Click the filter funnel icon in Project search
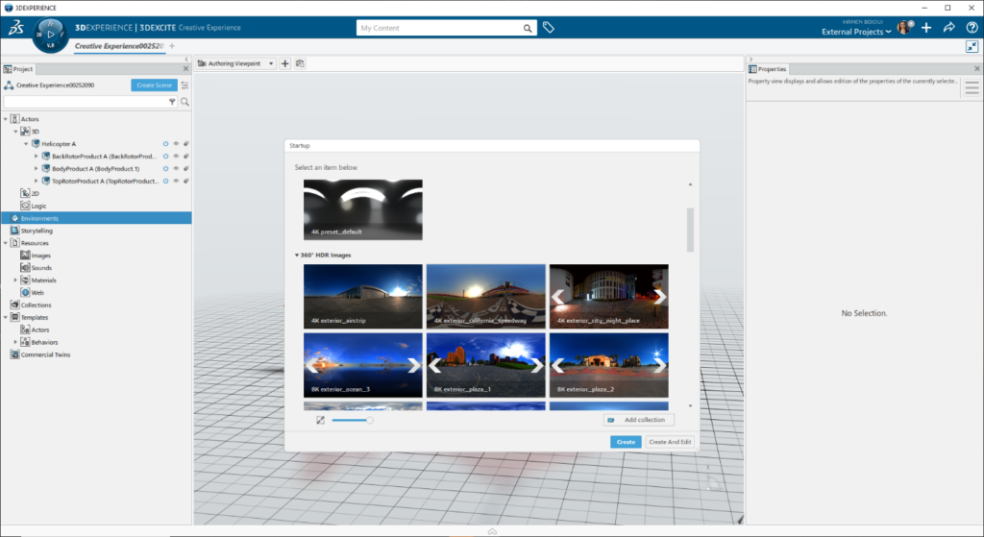 [172, 102]
